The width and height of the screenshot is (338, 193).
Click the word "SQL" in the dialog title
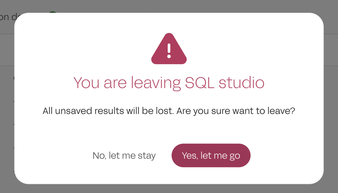tap(200, 83)
